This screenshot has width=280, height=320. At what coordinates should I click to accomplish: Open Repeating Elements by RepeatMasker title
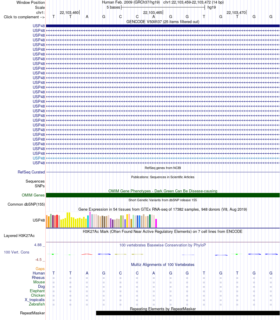pyautogui.click(x=163, y=309)
